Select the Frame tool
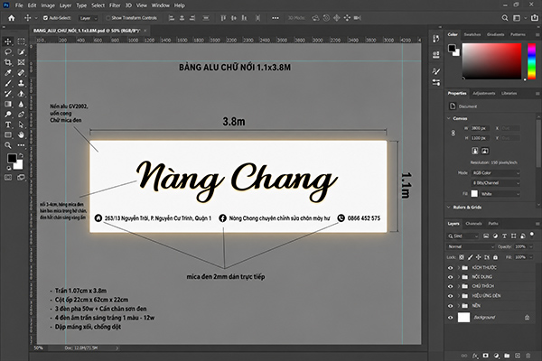Screen dimensions: 542x361 click(21, 62)
